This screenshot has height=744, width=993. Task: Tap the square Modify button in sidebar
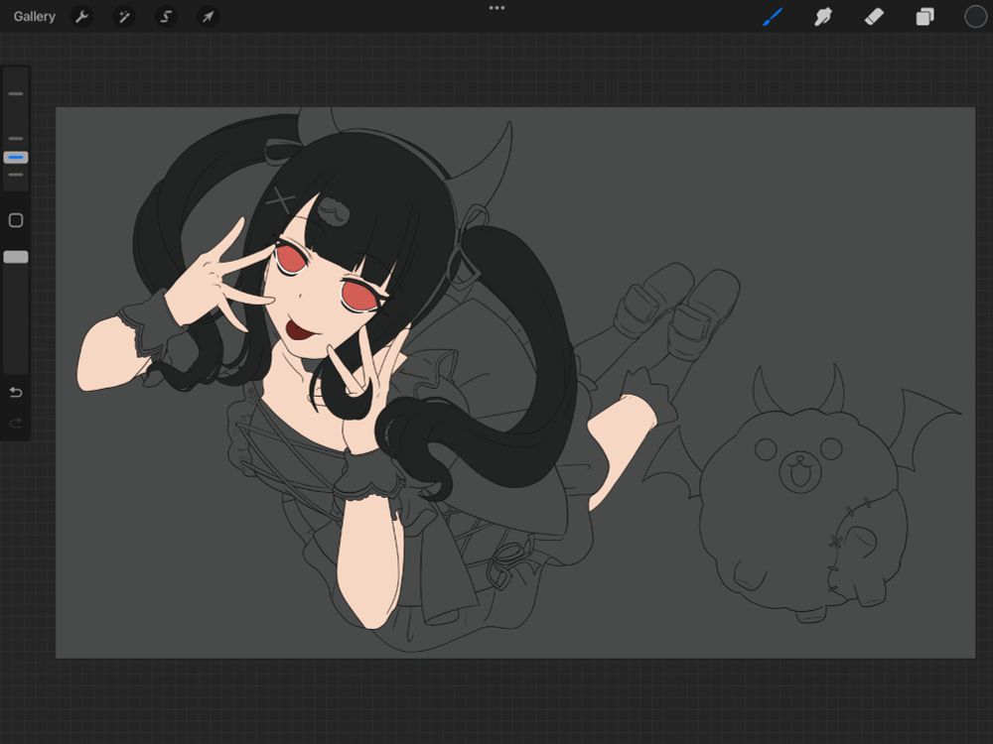tap(16, 220)
